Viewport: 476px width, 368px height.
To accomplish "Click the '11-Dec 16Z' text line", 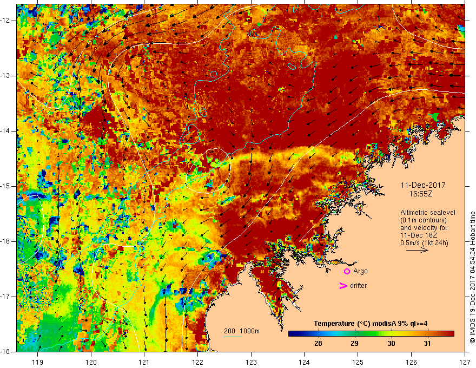I will [418, 235].
